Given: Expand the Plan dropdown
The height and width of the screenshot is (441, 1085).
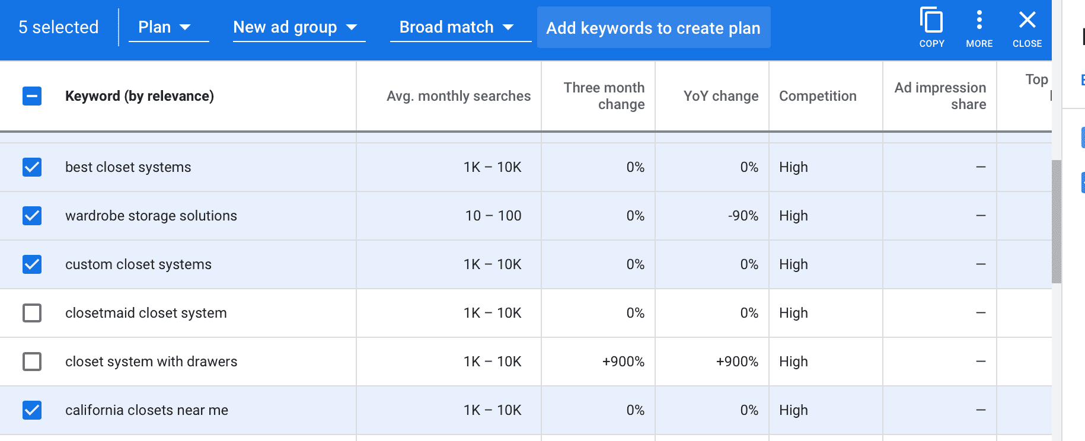Looking at the screenshot, I should [168, 27].
